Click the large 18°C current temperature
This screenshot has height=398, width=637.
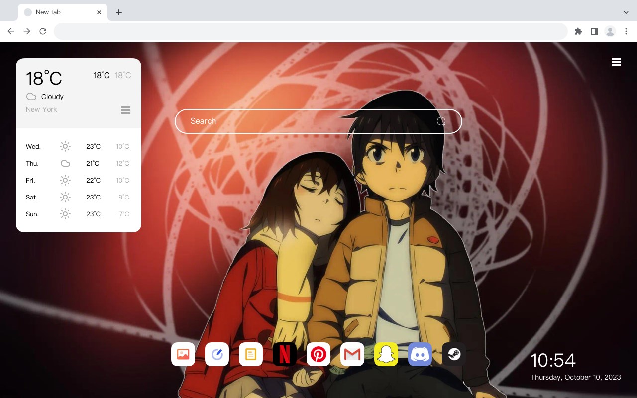click(44, 78)
